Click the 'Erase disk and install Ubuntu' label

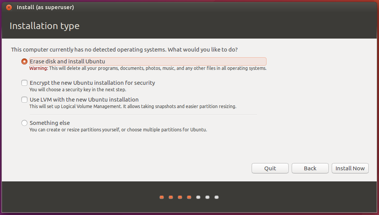click(x=67, y=61)
